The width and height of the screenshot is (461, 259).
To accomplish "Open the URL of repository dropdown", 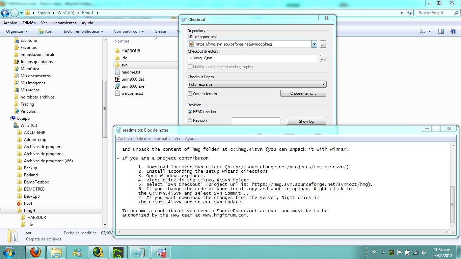I will (x=314, y=44).
